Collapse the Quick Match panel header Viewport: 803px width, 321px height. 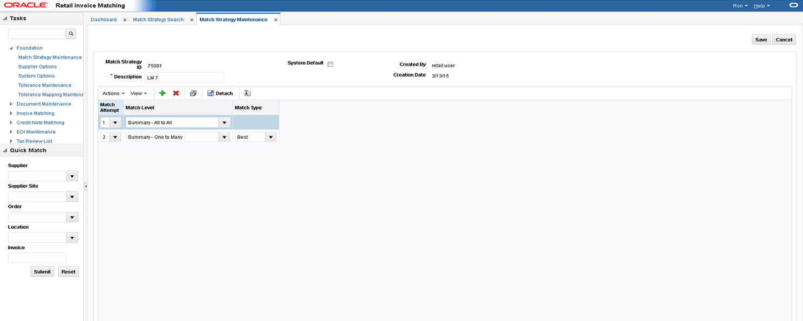(x=5, y=151)
